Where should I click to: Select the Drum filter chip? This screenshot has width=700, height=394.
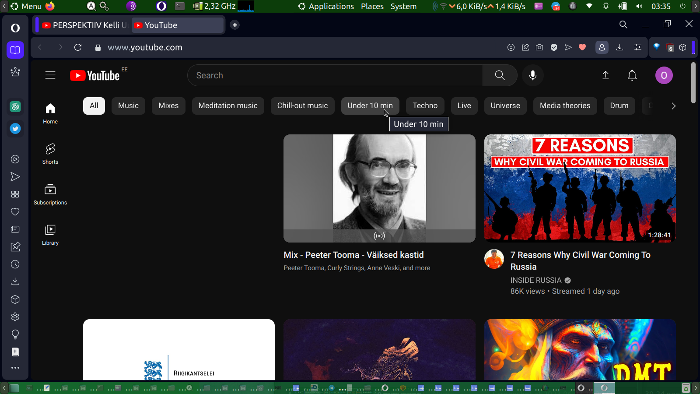pos(619,106)
